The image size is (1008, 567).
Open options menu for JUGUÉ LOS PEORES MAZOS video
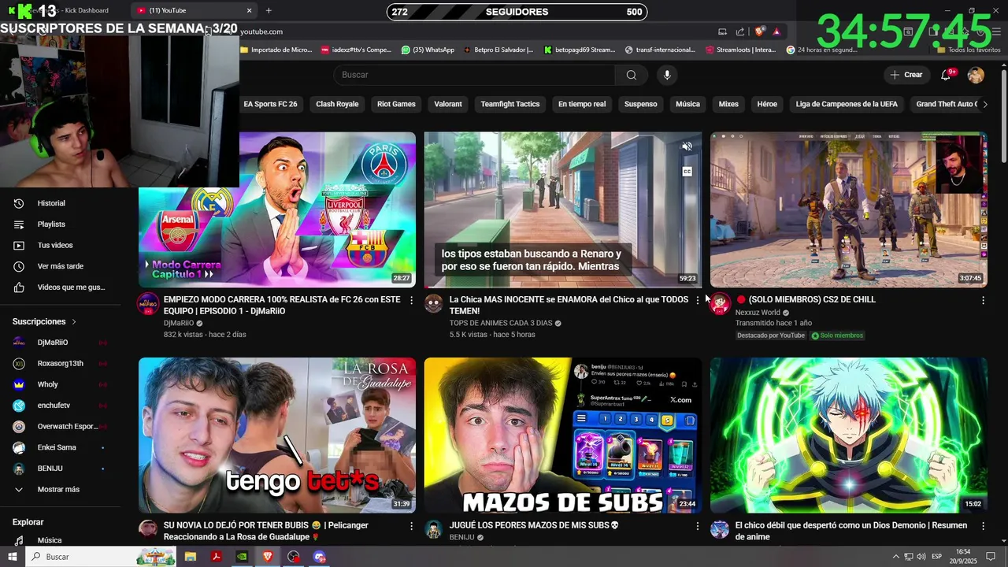[697, 525]
